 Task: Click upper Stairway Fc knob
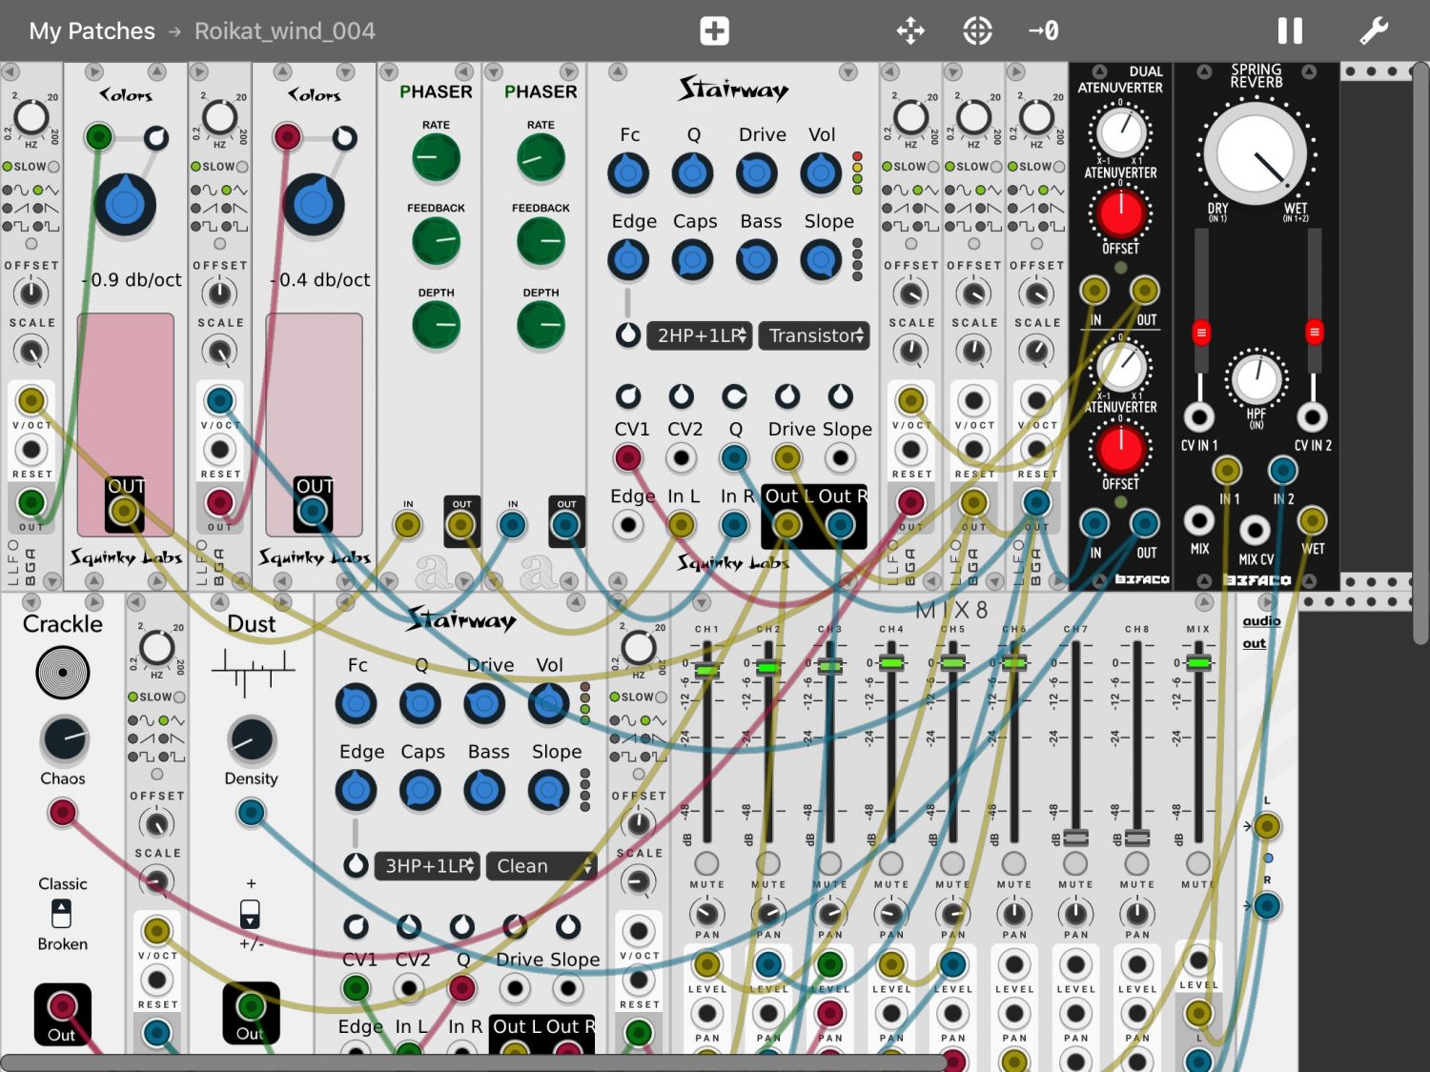tap(628, 173)
